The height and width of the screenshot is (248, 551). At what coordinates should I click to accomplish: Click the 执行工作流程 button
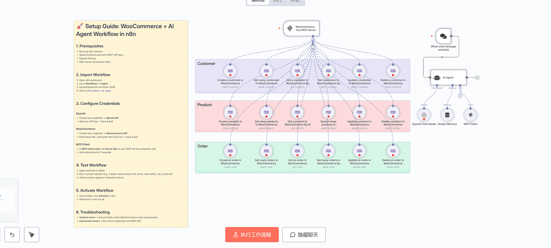[x=252, y=235]
